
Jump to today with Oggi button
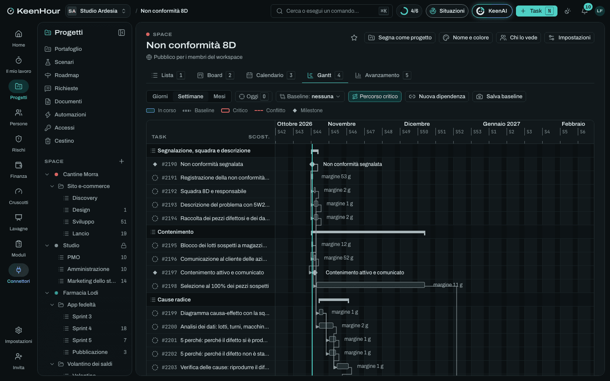[253, 97]
